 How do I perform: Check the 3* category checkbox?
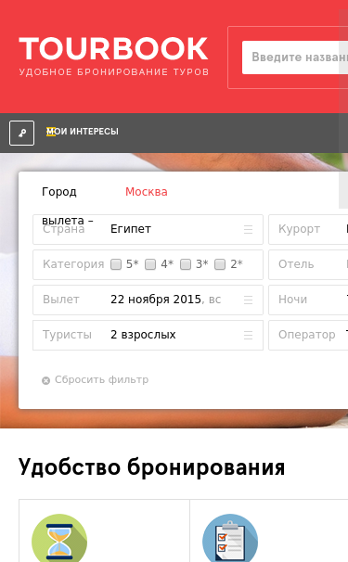point(186,264)
